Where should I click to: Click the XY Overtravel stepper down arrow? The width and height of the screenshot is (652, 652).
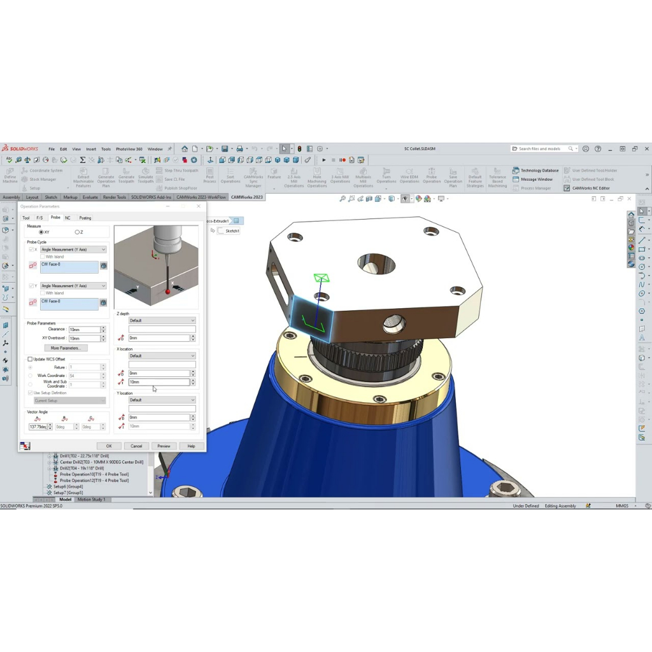tap(103, 340)
